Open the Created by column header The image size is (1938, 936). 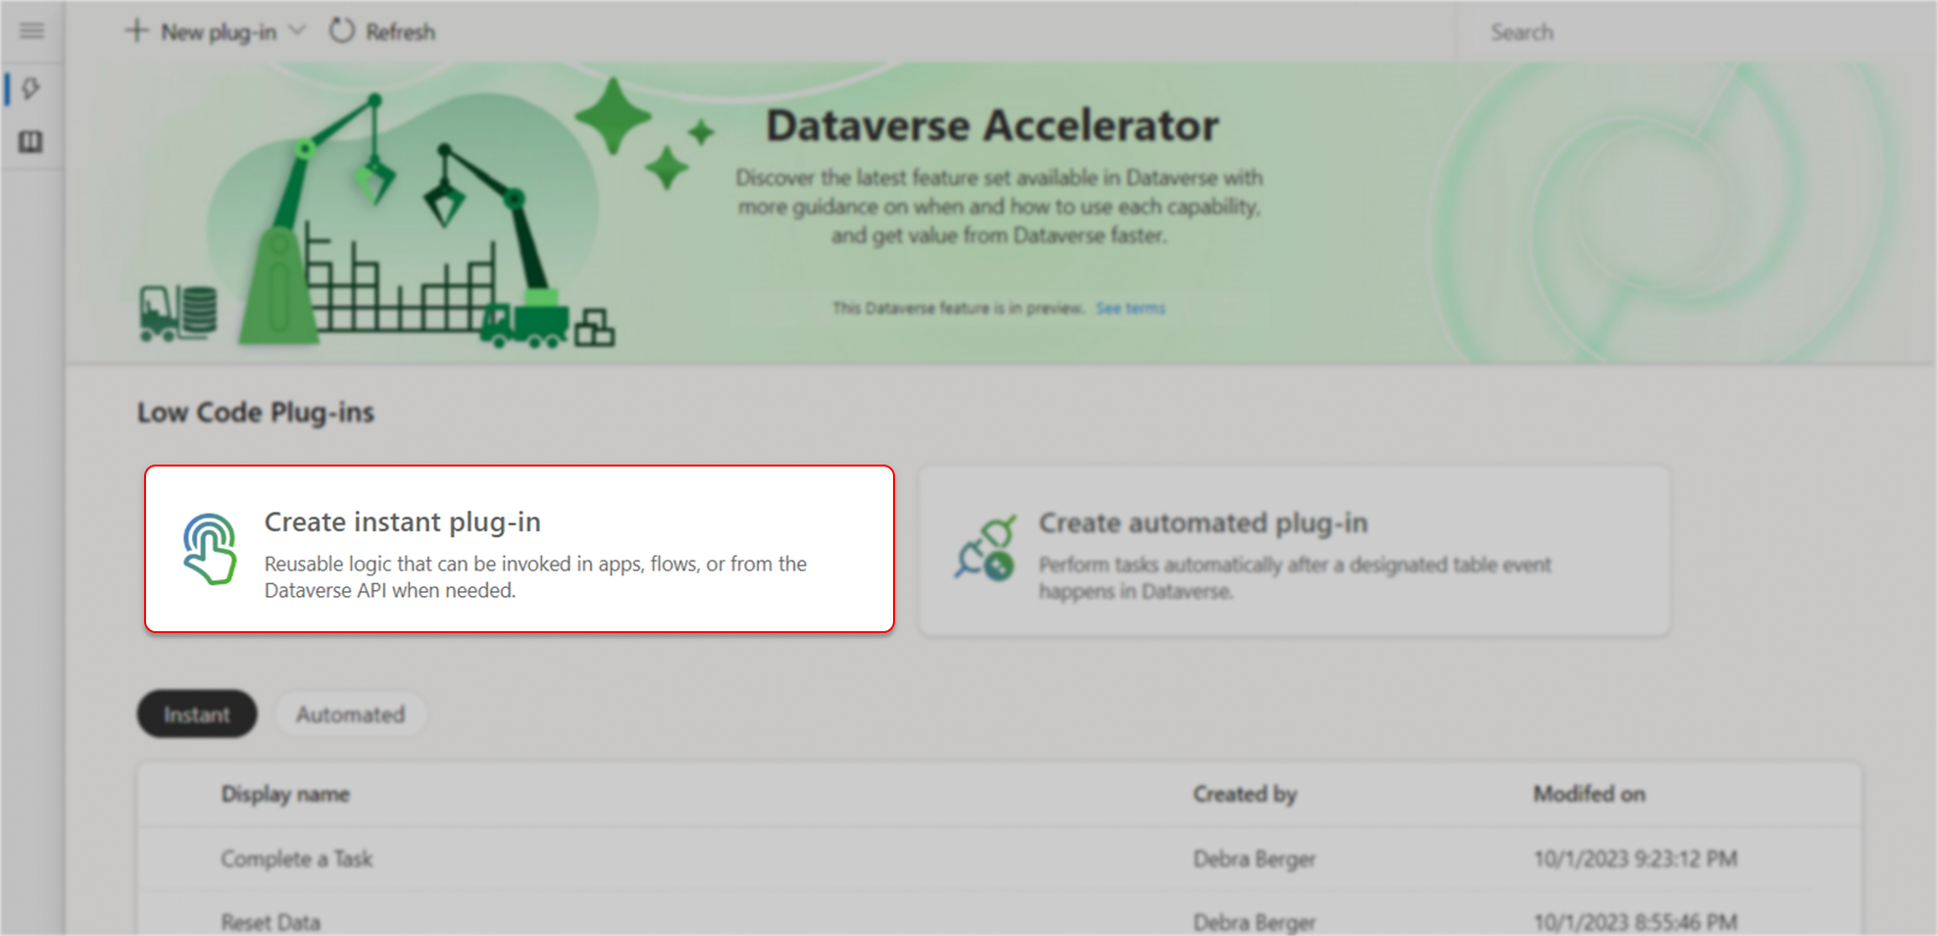tap(1244, 794)
